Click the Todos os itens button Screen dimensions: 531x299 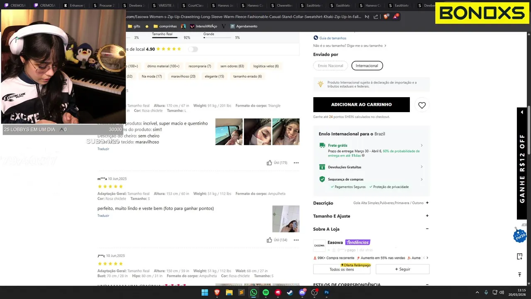click(342, 269)
